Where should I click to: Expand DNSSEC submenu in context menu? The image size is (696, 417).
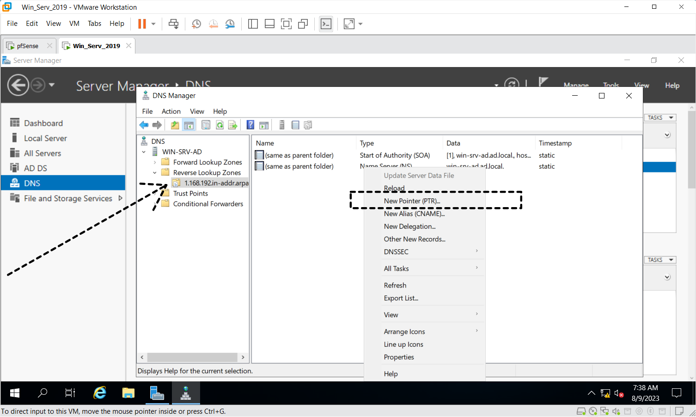click(x=477, y=251)
